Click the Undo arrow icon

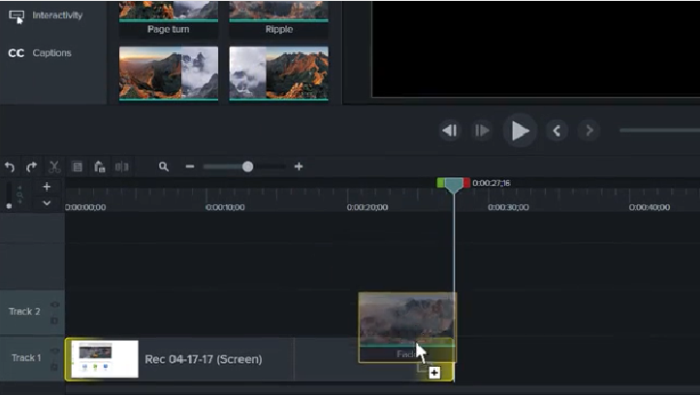pyautogui.click(x=10, y=167)
